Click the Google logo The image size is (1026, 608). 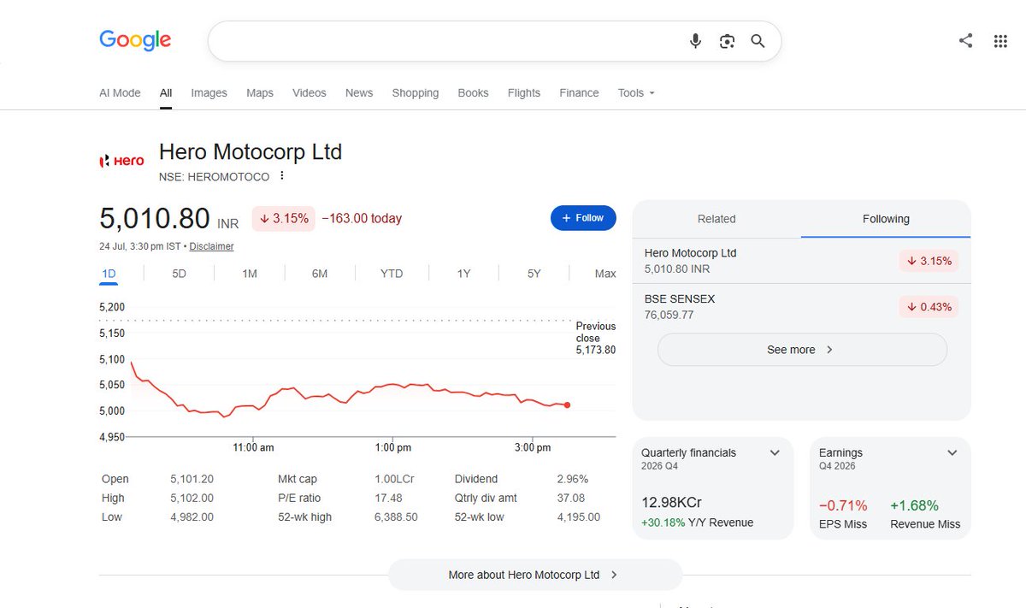135,40
